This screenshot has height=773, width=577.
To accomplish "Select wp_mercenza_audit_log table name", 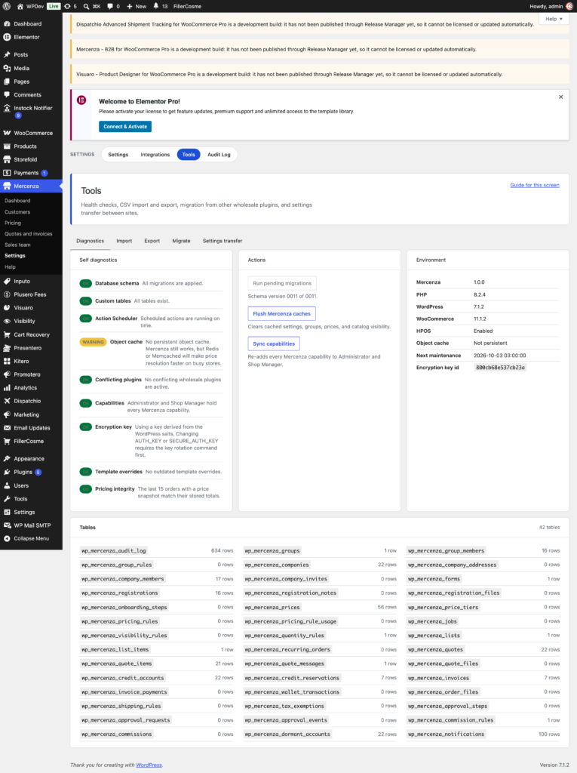I will pos(114,551).
